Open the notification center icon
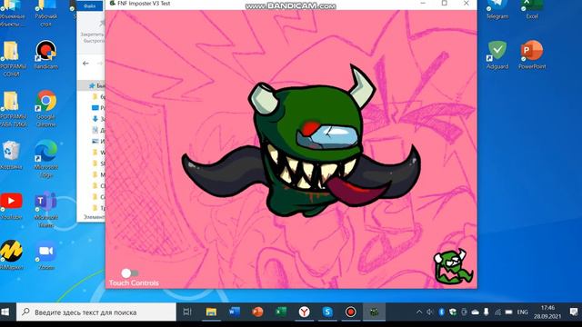 (x=574, y=312)
